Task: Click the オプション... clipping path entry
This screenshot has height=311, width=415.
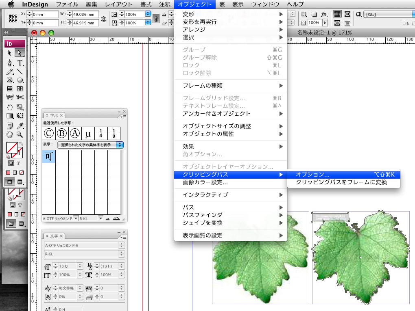Action: coord(312,175)
